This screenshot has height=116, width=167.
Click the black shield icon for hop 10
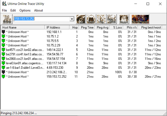tap(3, 72)
